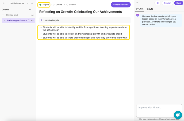Open the Untitled course dropdown
The width and height of the screenshot is (184, 121).
point(28,3)
